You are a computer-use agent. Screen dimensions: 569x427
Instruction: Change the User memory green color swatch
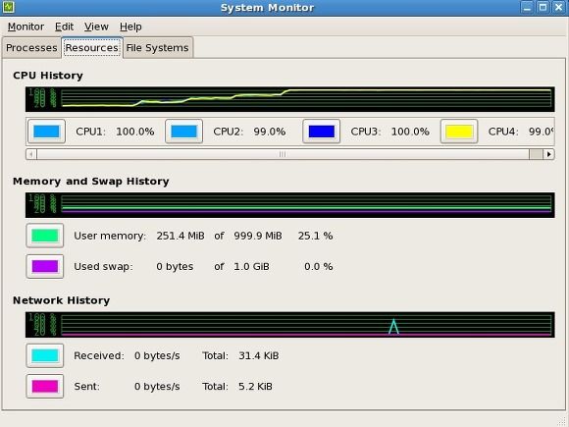pyautogui.click(x=44, y=236)
